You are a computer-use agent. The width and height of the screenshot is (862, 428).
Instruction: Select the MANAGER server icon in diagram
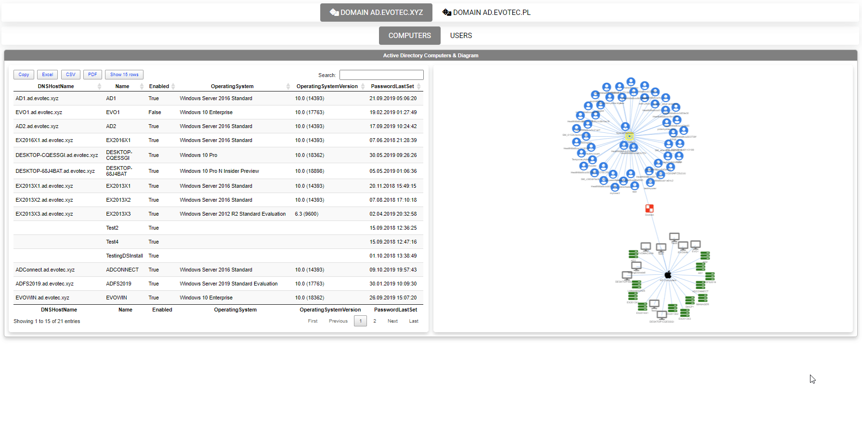(703, 298)
